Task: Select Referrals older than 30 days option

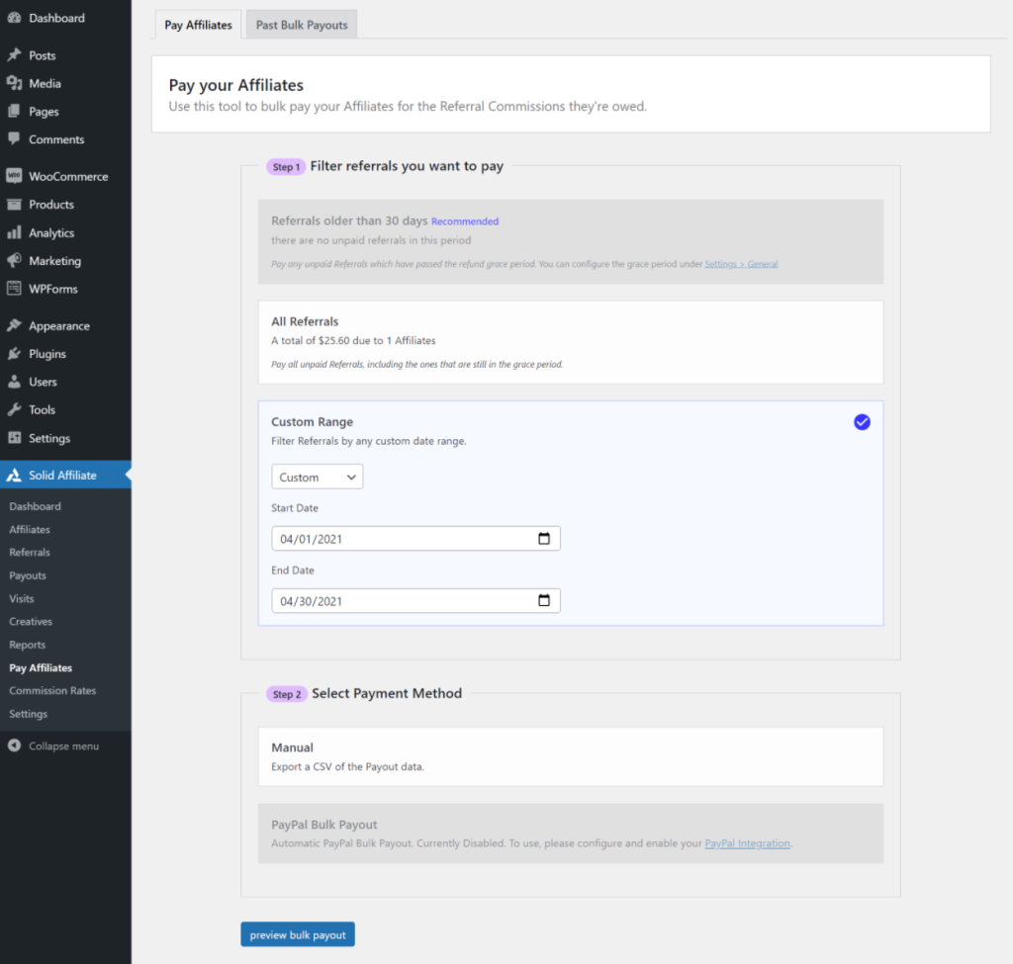Action: [x=571, y=241]
